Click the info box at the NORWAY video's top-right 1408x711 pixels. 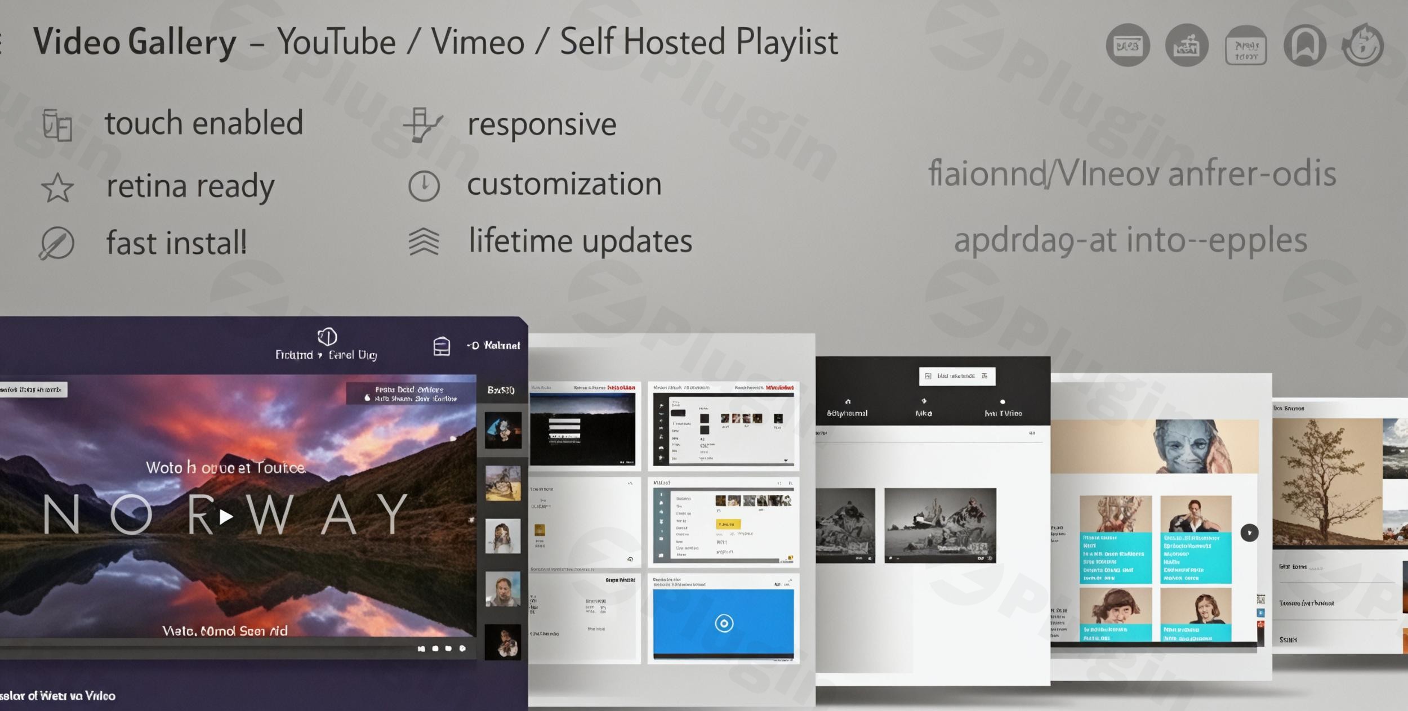(x=411, y=393)
